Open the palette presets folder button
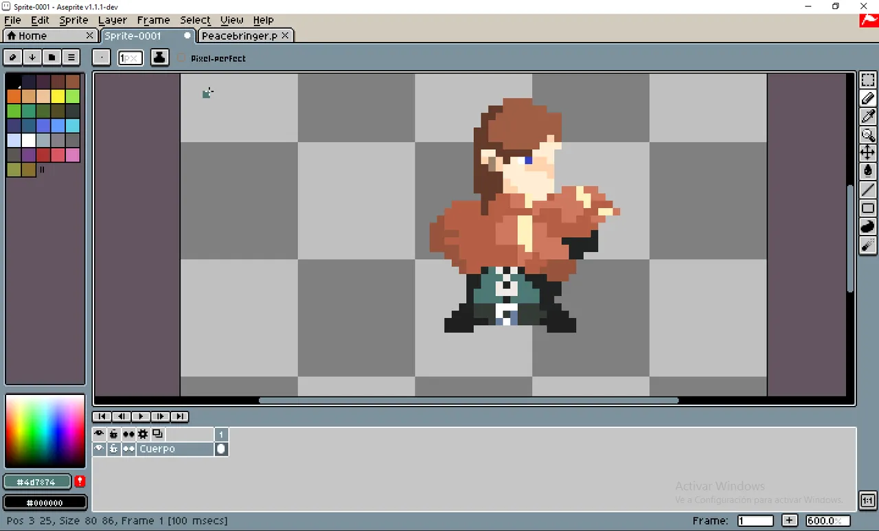The width and height of the screenshot is (879, 531). 52,57
